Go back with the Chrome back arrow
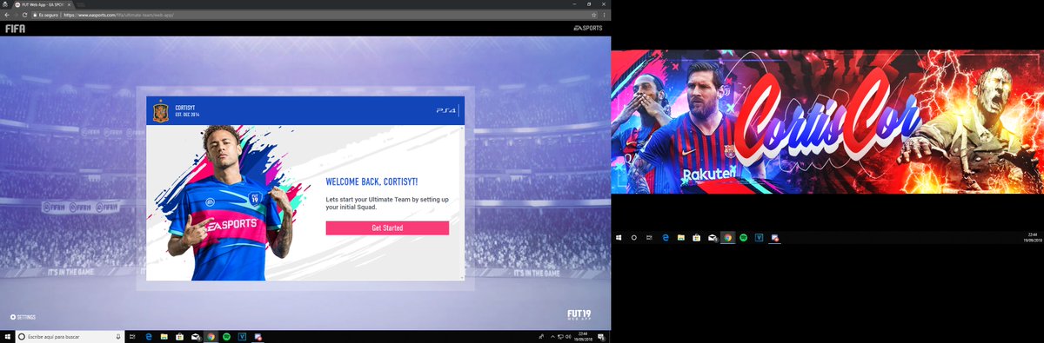 point(7,16)
